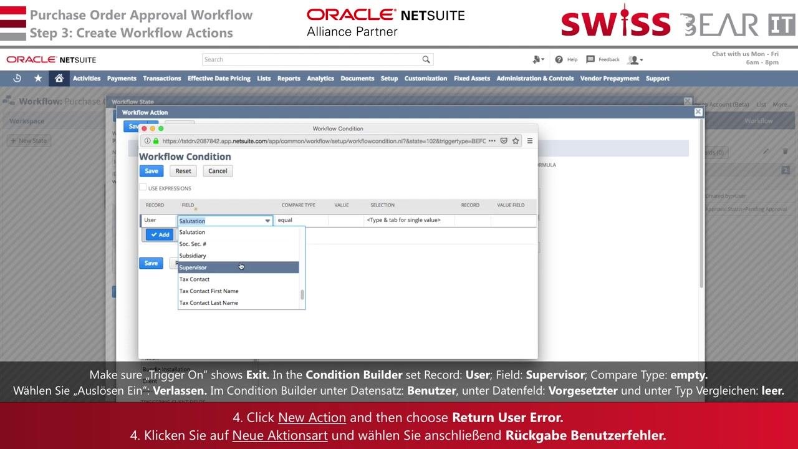798x449 pixels.
Task: Click top Save button in Workflow Condition
Action: click(151, 171)
